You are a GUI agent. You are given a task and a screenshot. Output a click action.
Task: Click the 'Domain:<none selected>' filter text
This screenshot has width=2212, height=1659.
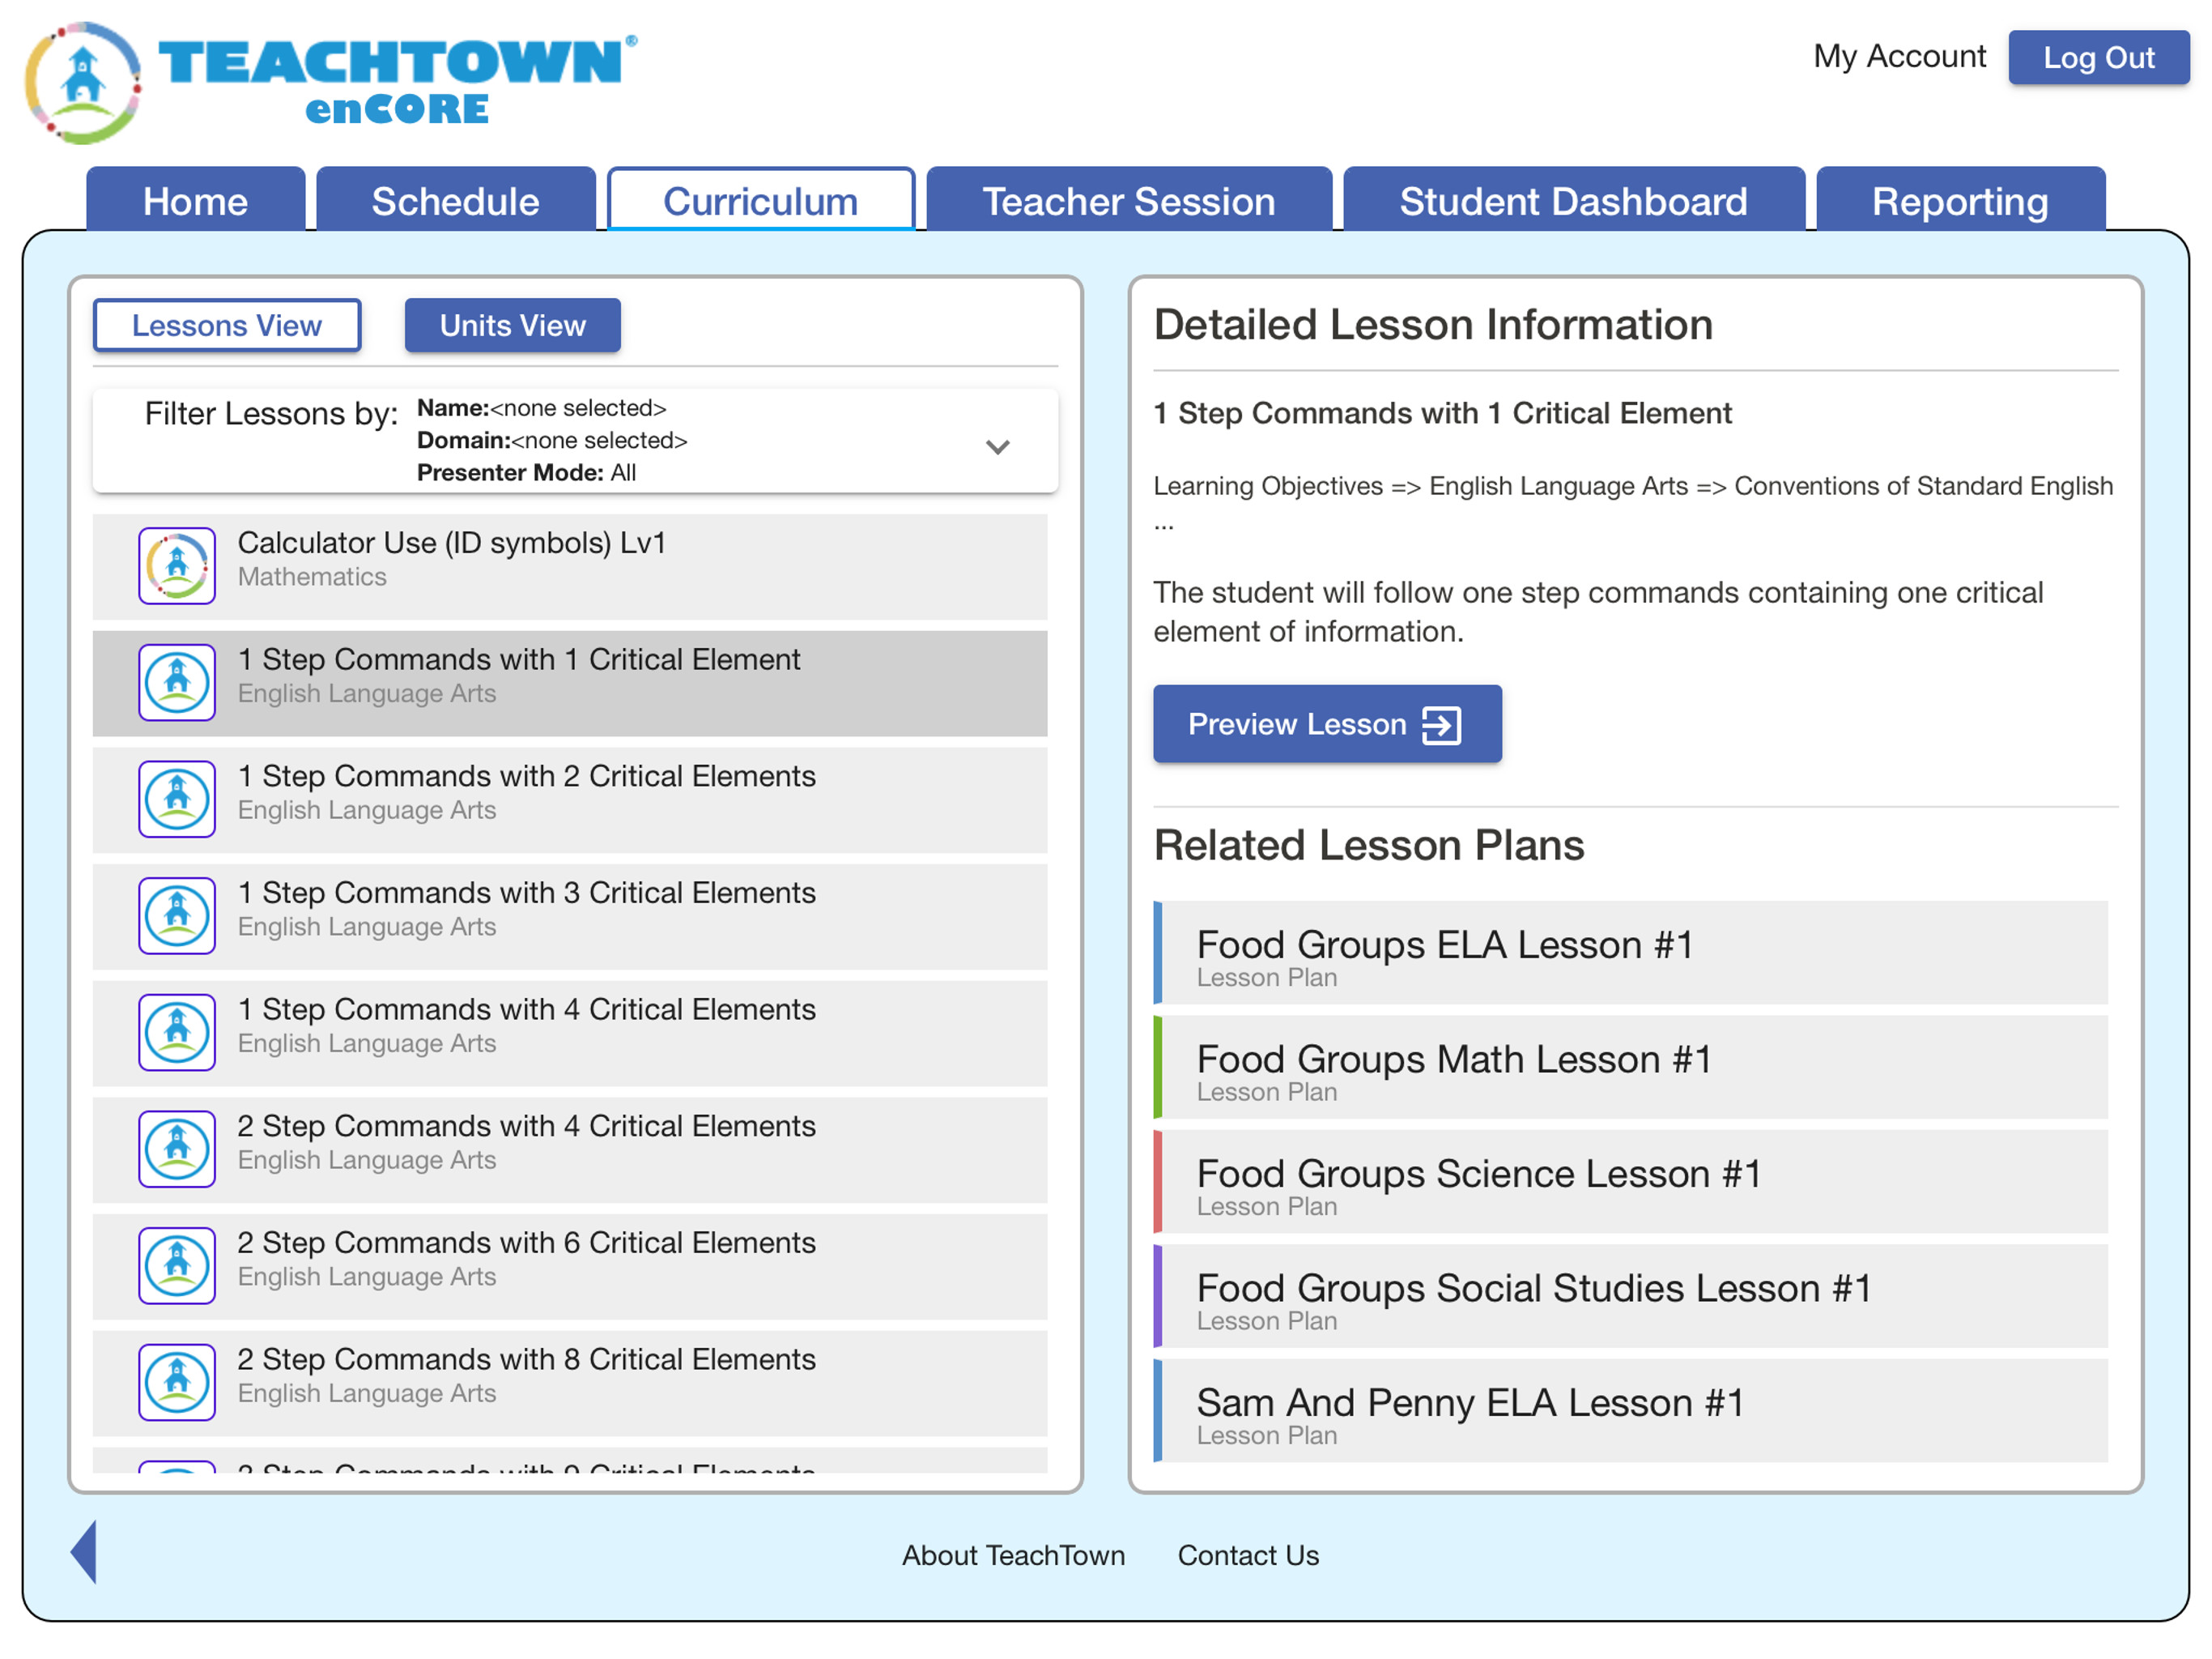(552, 440)
